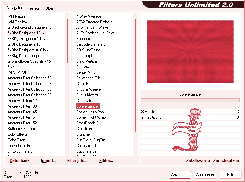This screenshot has width=245, height=182.
Task: Choose the Circus Maximus filter
Action: point(89,95)
